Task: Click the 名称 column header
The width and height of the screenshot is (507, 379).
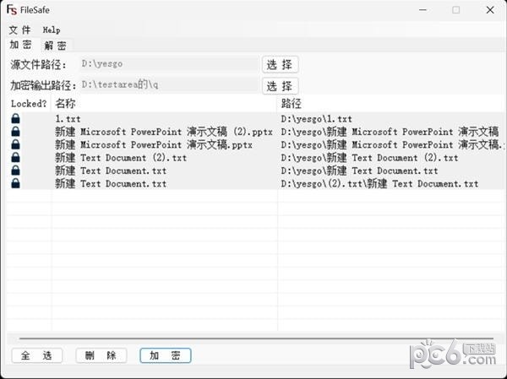Action: (x=164, y=104)
